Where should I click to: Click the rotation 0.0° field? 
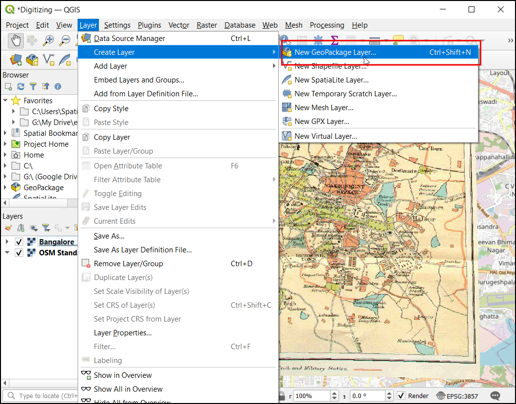point(367,396)
